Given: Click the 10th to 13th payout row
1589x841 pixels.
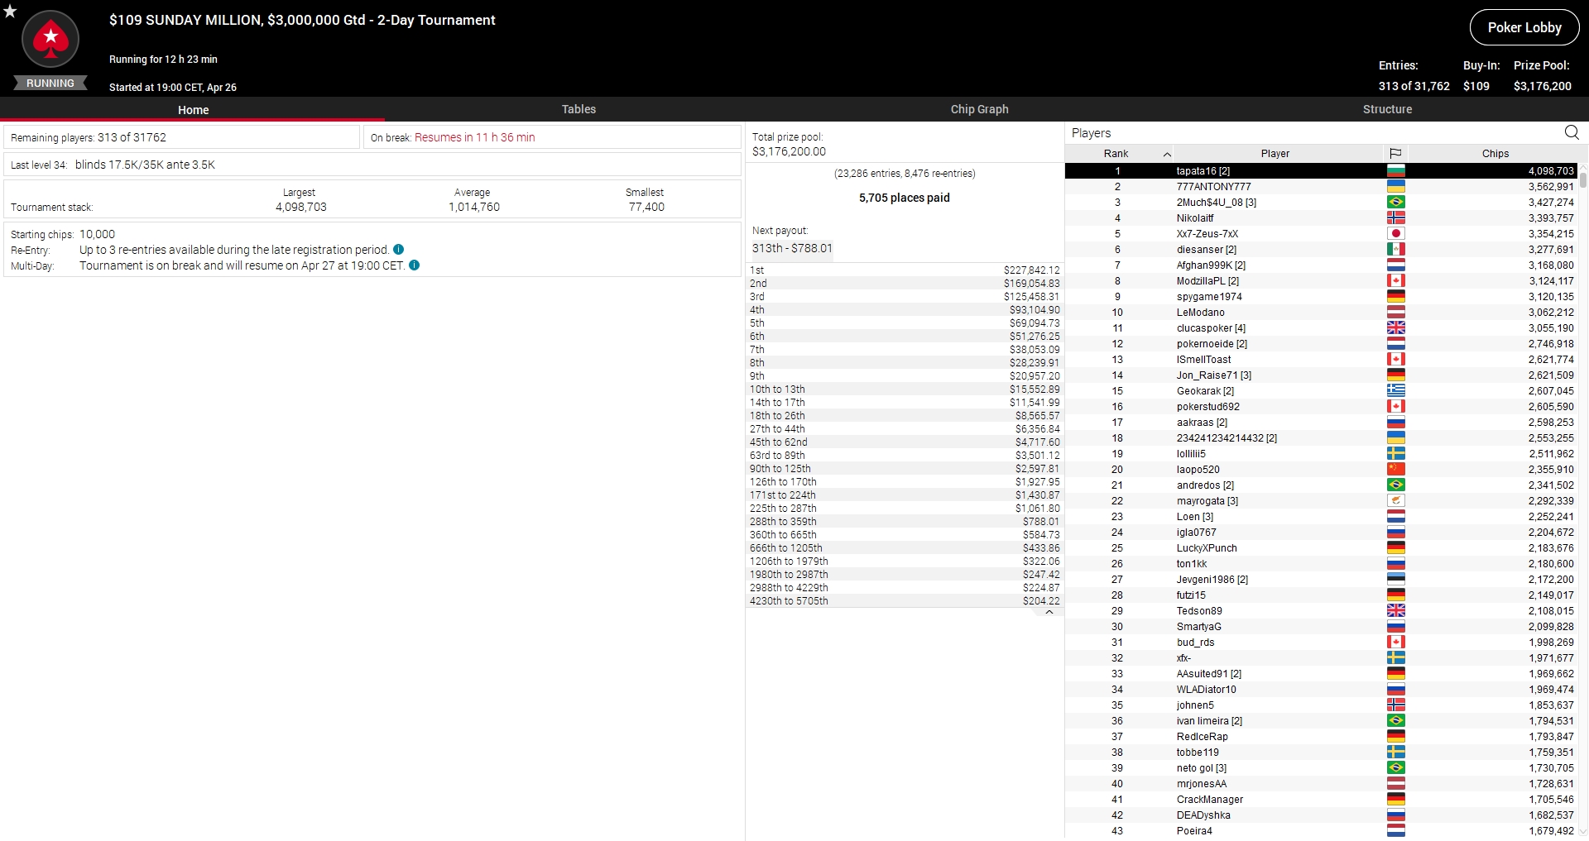Looking at the screenshot, I should [x=905, y=389].
